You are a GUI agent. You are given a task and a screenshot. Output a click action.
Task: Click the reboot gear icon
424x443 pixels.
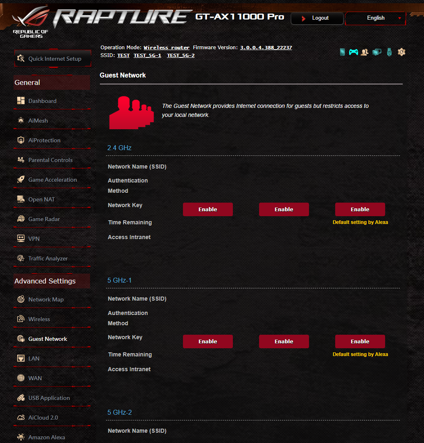pyautogui.click(x=401, y=52)
